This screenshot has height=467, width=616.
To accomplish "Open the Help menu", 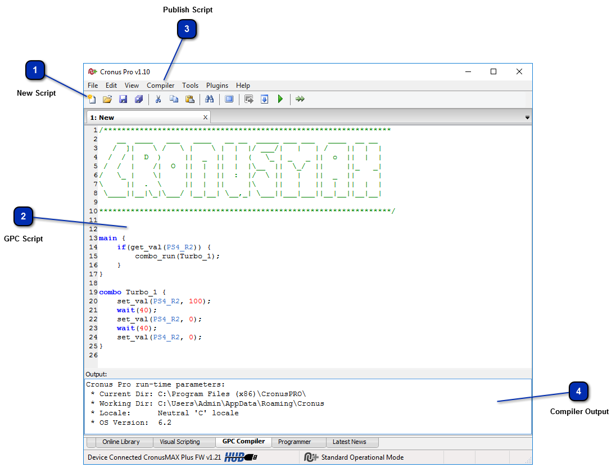I will (x=243, y=86).
